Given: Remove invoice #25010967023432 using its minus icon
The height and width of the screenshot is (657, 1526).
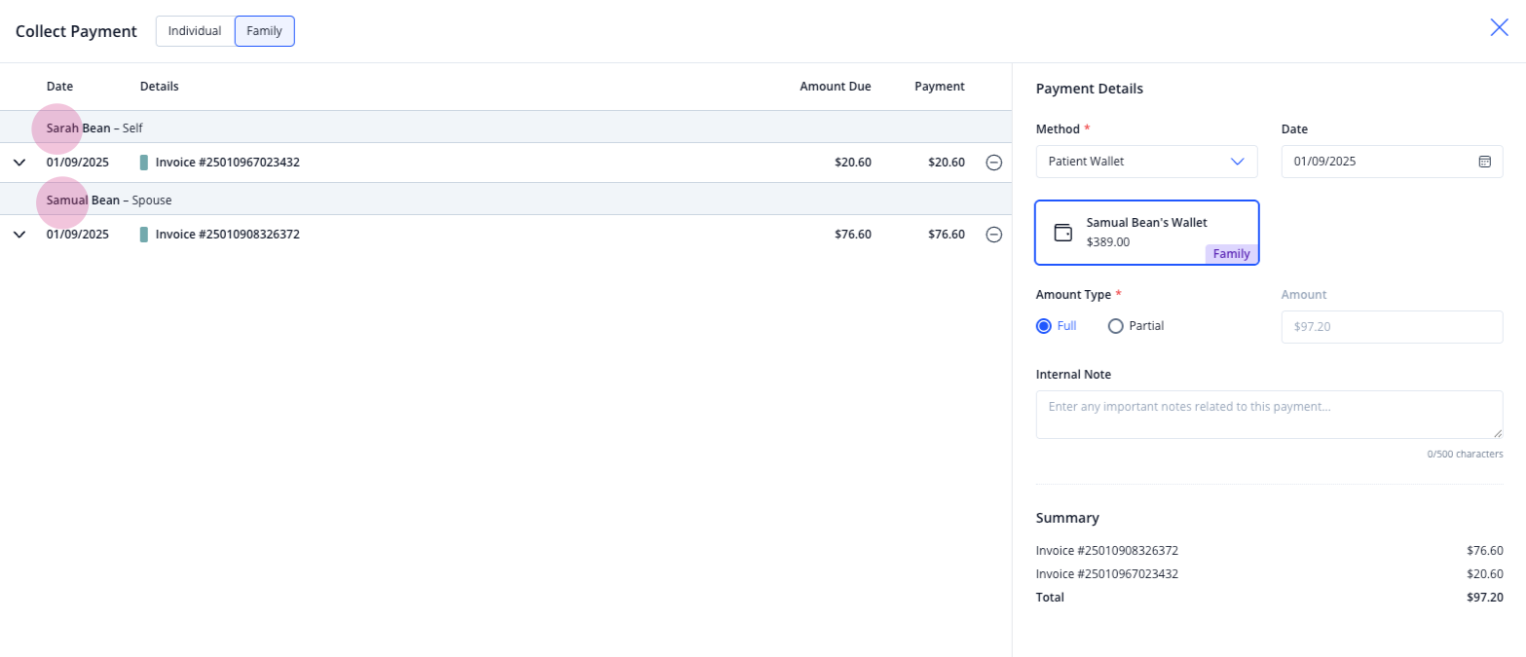Looking at the screenshot, I should (994, 163).
